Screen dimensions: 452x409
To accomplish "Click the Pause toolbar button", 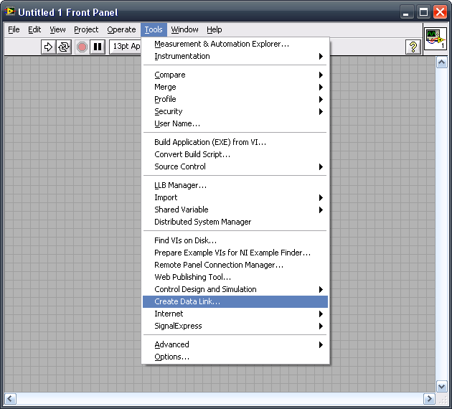I will pyautogui.click(x=98, y=47).
